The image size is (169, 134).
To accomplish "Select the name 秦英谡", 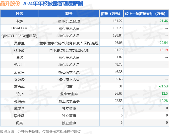I will (19, 79).
